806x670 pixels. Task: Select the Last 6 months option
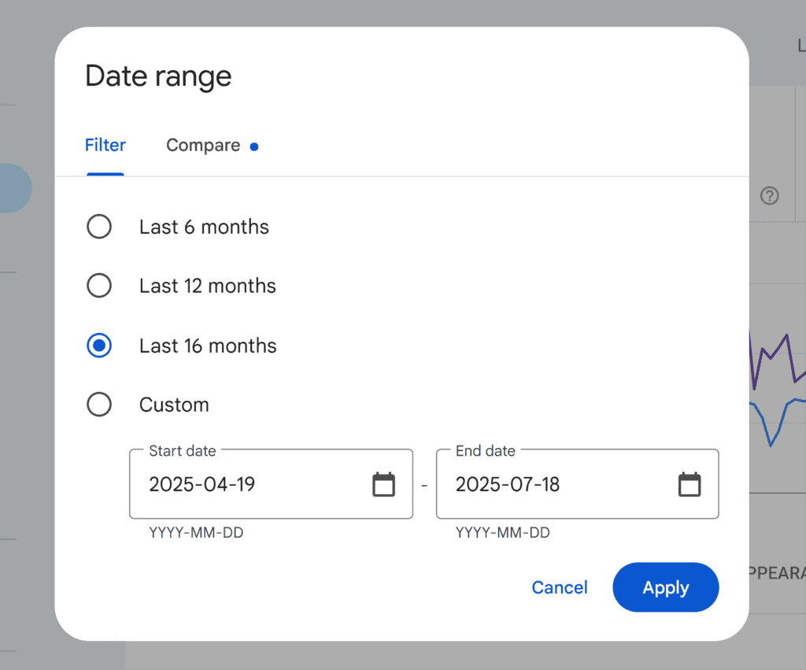(x=99, y=226)
